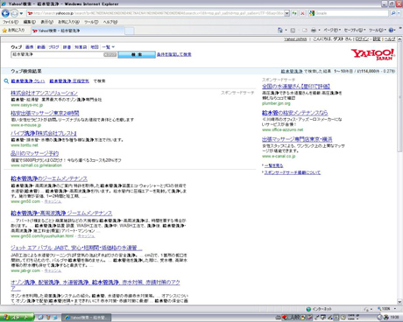This screenshot has width=403, height=322.
Task: Click the small gray button in the search field
Action: pos(110,54)
